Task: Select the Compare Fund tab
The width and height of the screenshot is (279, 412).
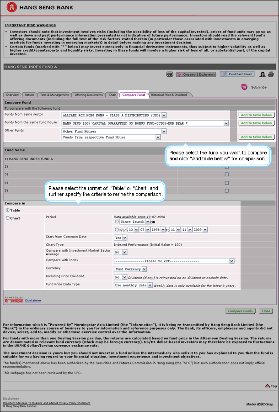Action: (x=134, y=95)
